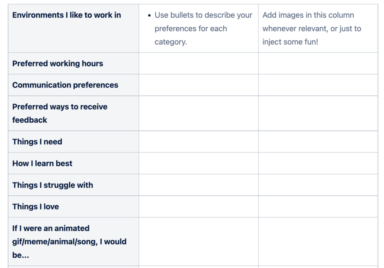Select the 'Preferred working hours' header cell
Screen dimensions: 384x268
[58, 64]
